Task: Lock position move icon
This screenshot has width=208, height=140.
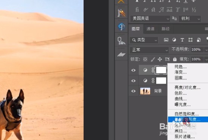Action: pyautogui.click(x=160, y=59)
